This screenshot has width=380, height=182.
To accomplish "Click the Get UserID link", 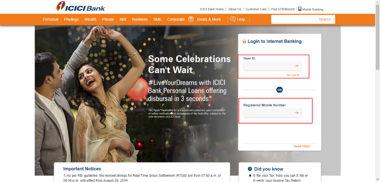I will click(292, 75).
